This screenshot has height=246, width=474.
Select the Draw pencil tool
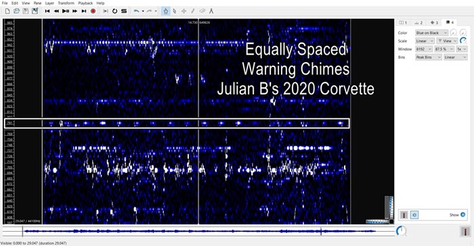pos(193,11)
